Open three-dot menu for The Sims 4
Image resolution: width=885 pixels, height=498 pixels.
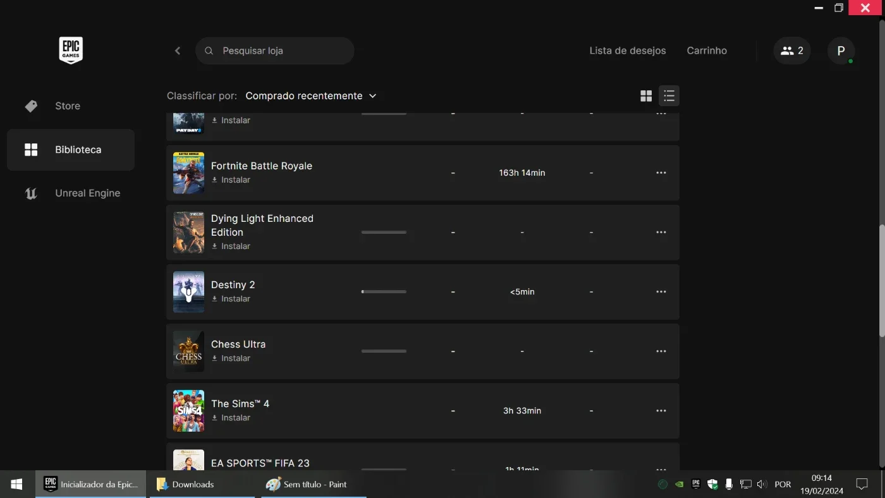pos(661,411)
